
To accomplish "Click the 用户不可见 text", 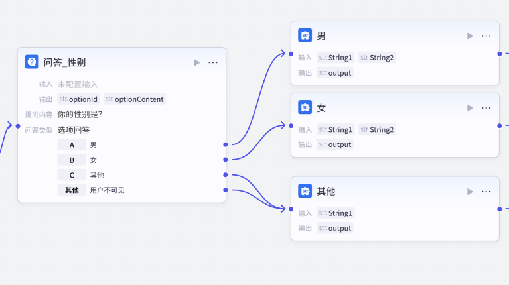I will pos(107,190).
